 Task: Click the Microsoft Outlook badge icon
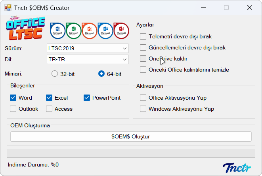(x=105, y=31)
